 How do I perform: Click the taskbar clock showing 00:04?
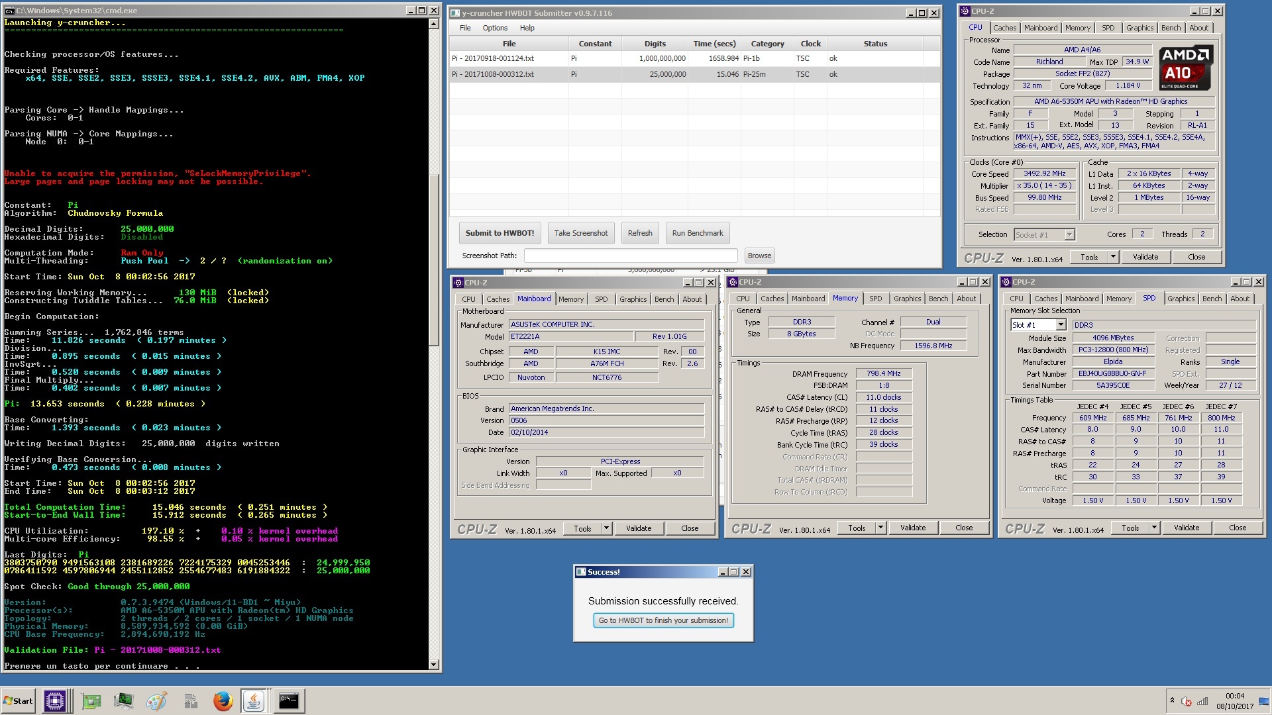pyautogui.click(x=1234, y=701)
